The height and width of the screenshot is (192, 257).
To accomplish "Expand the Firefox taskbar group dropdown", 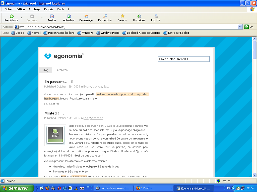I will (172, 188).
